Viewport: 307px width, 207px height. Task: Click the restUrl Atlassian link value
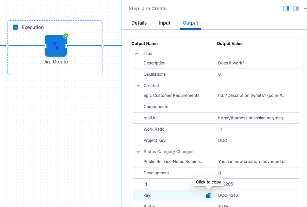coord(252,118)
